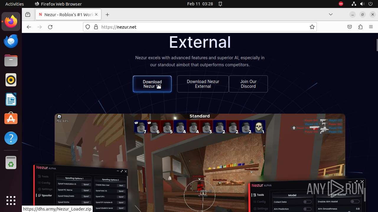The image size is (378, 212).
Task: Click the page vertical scrollbar thumb
Action: pos(377,45)
